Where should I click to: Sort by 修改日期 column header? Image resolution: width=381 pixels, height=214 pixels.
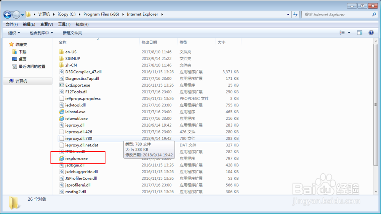149,42
